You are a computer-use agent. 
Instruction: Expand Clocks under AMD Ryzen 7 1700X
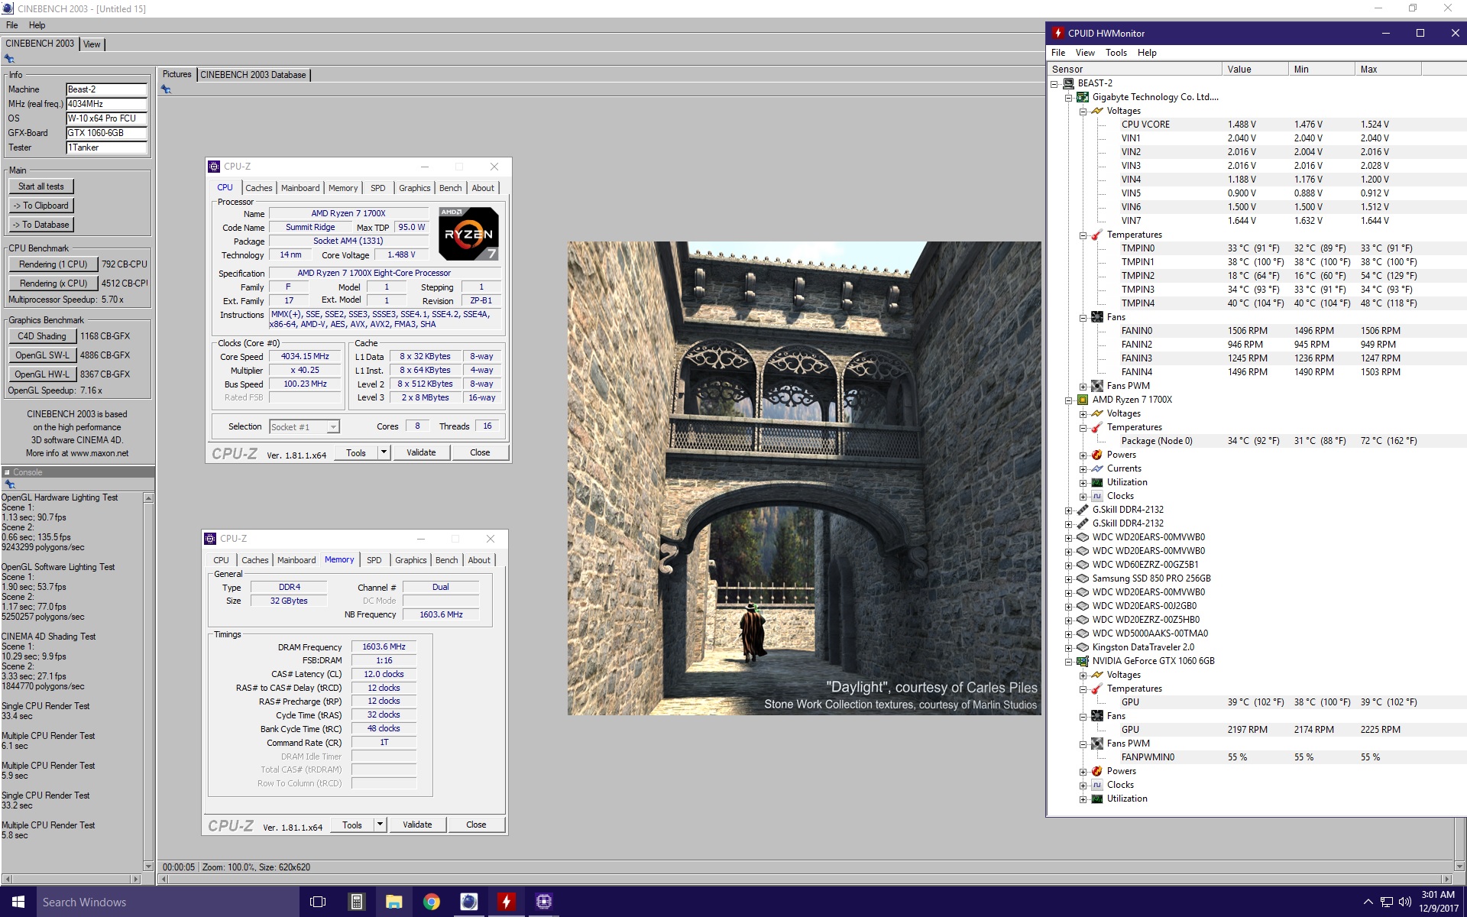point(1083,496)
